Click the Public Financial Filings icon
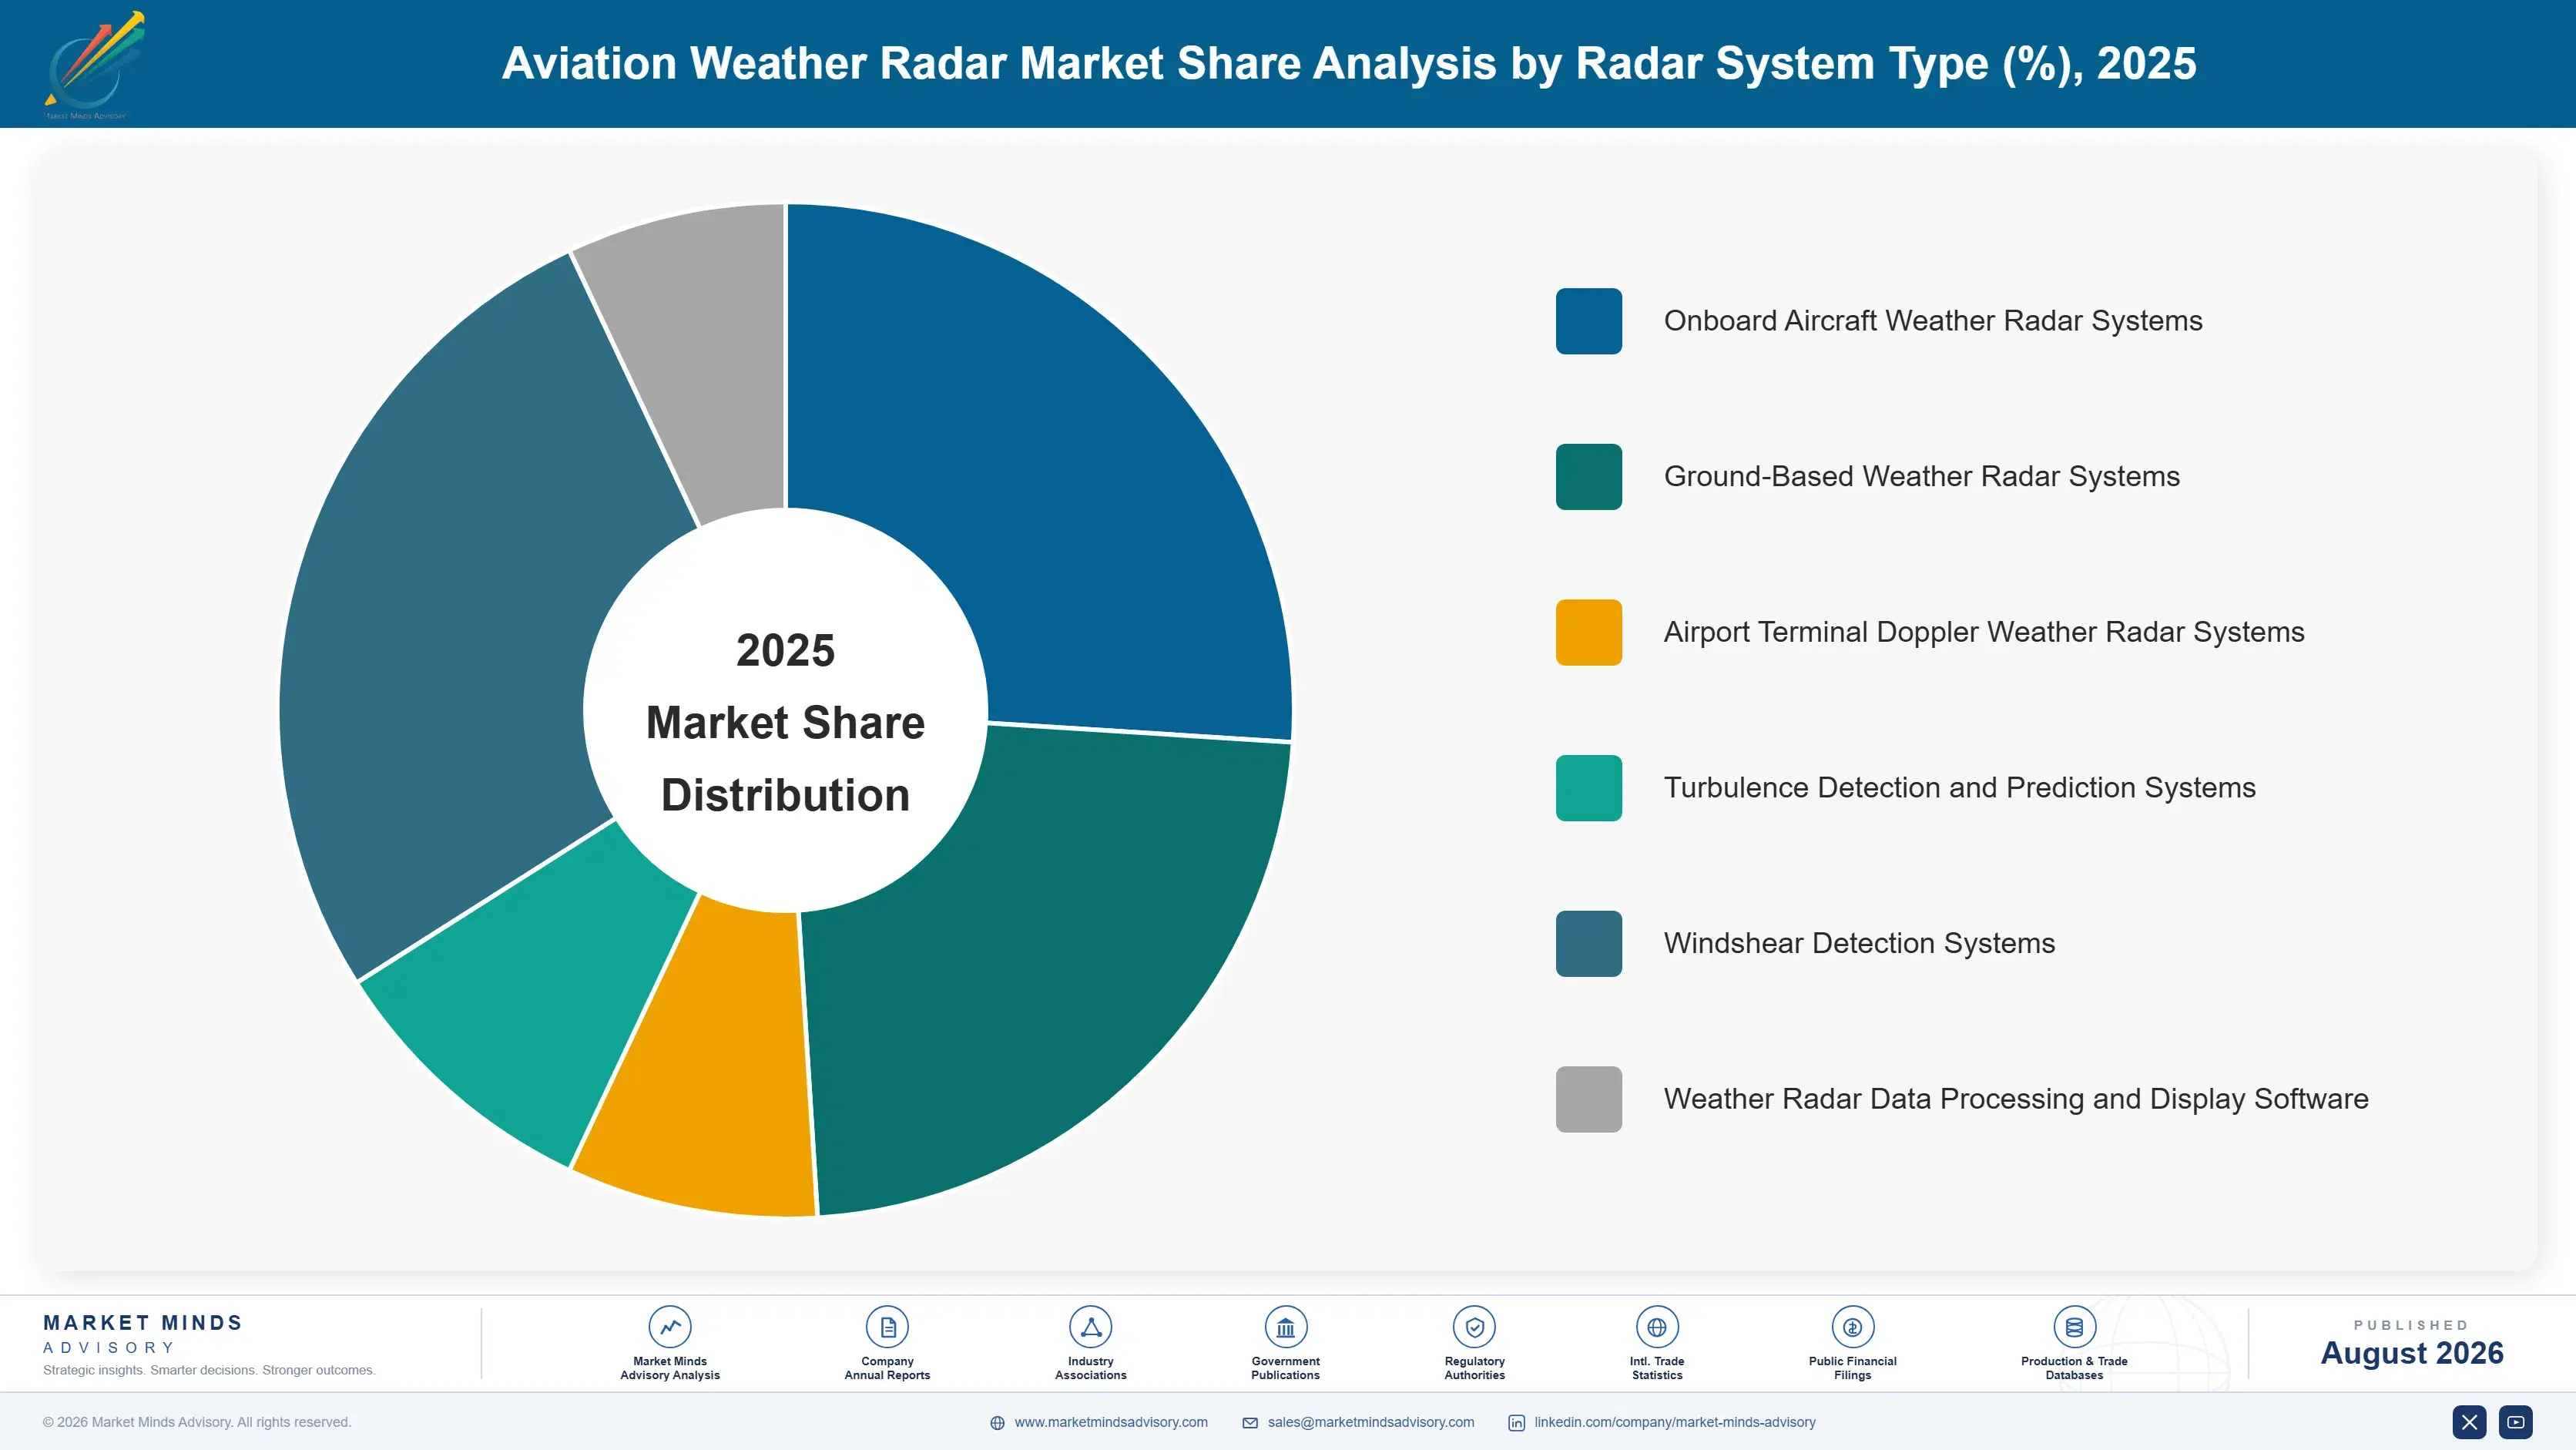Image resolution: width=2576 pixels, height=1450 pixels. click(x=1852, y=1327)
